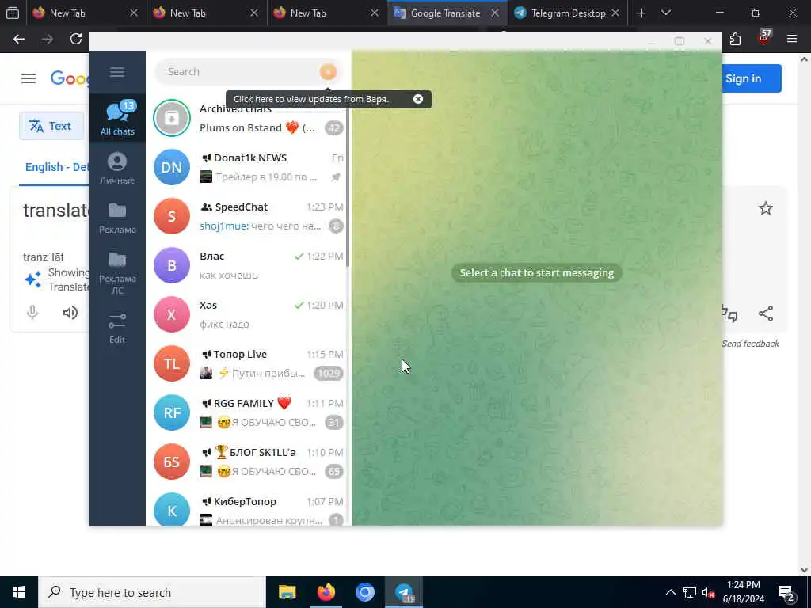Viewport: 811px width, 608px height.
Task: Close the Google Translate browser tab
Action: (495, 13)
